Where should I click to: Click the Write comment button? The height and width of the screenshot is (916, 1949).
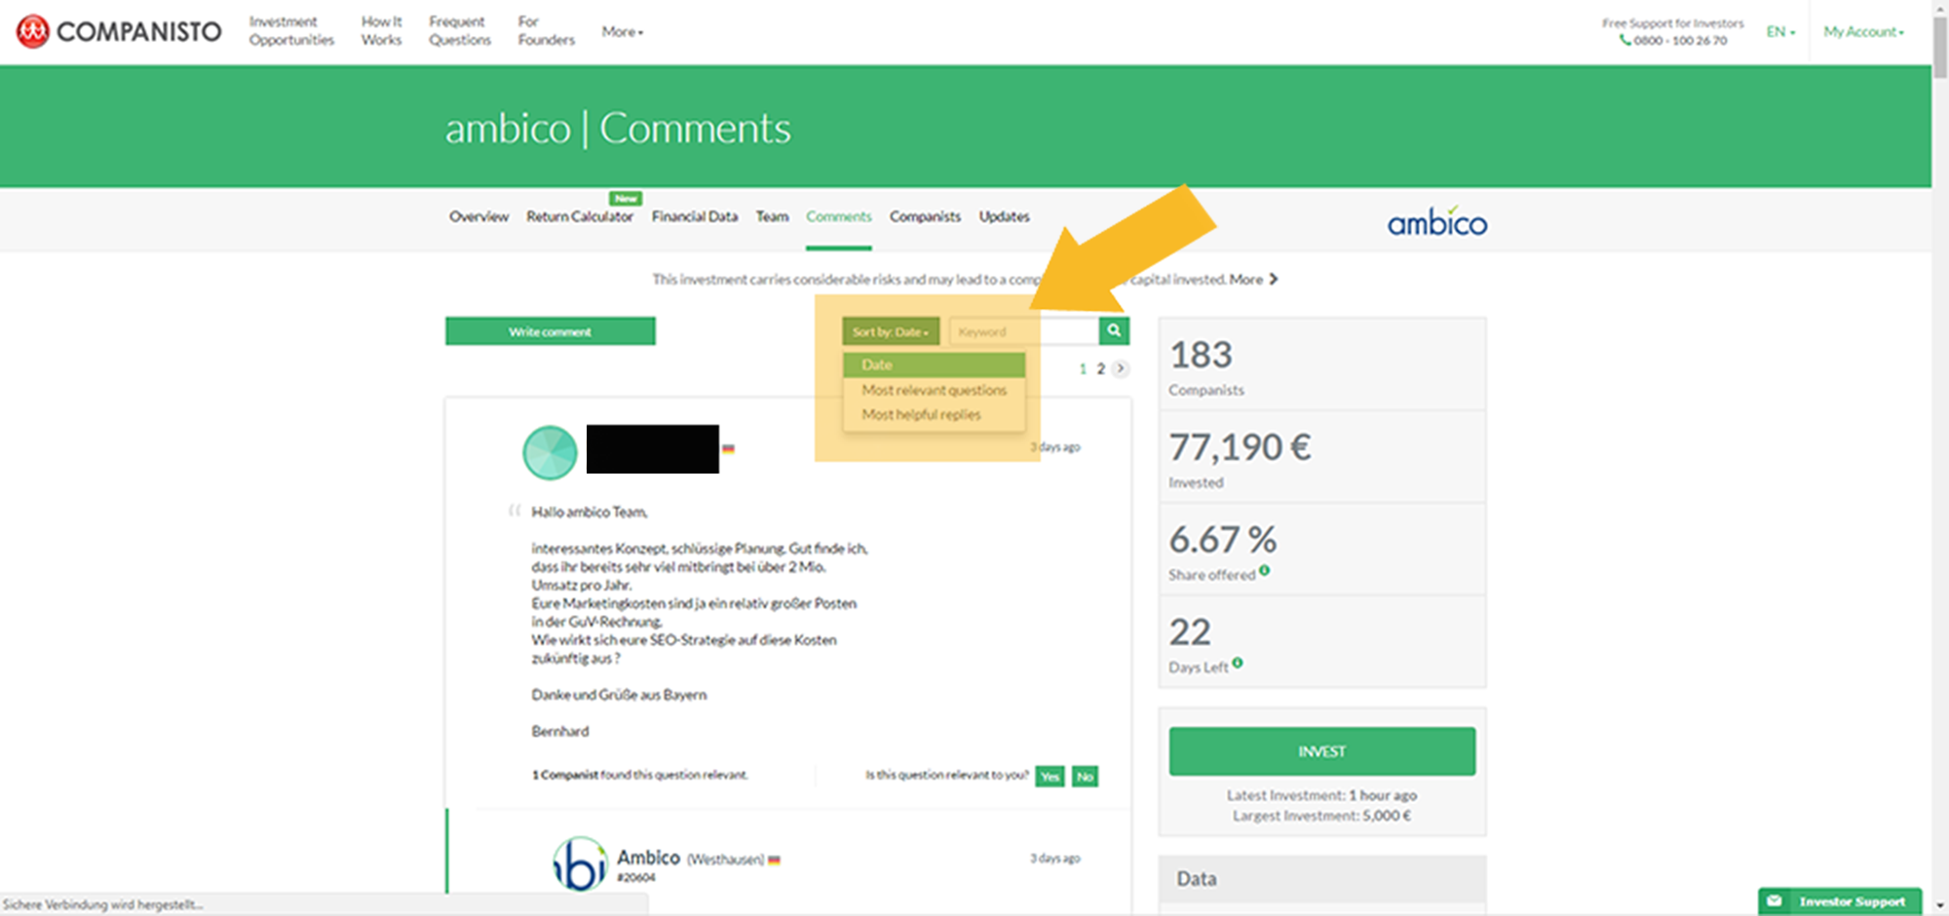point(550,331)
